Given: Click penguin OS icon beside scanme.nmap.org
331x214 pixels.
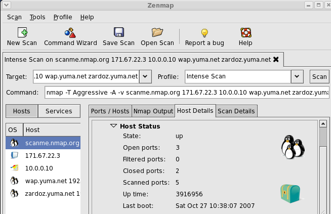Looking at the screenshot, I should [14, 143].
